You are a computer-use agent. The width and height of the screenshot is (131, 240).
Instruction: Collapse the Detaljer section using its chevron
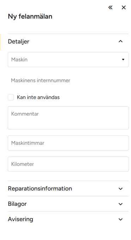click(x=120, y=41)
